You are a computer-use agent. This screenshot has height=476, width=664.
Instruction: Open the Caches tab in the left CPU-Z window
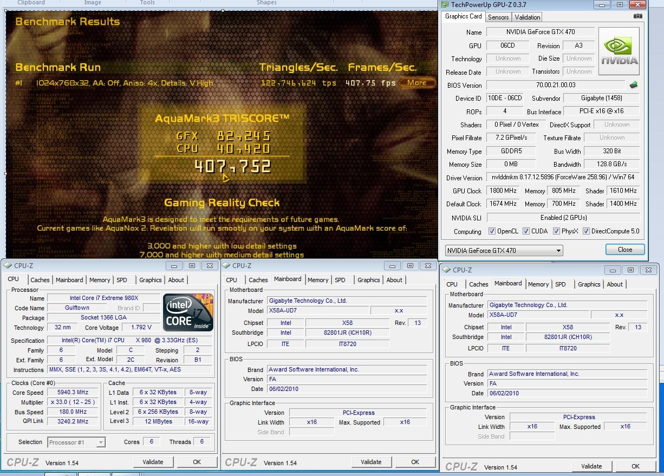(x=40, y=280)
